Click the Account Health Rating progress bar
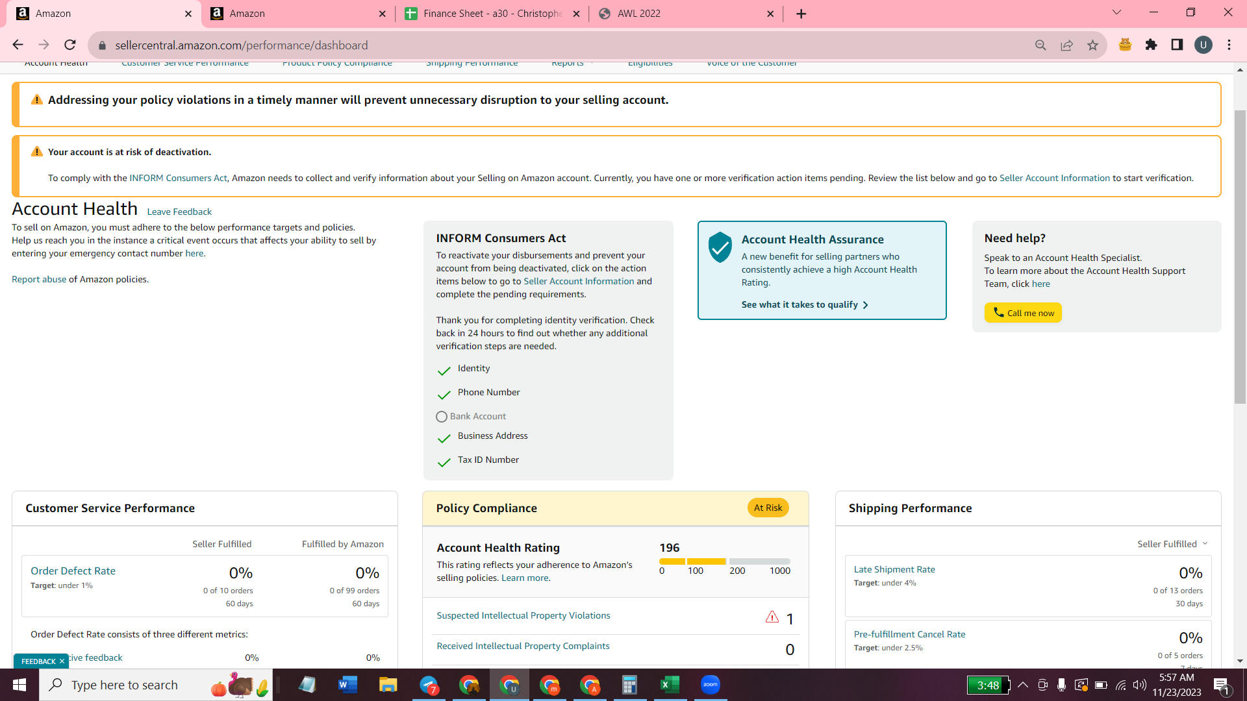The height and width of the screenshot is (701, 1247). (x=725, y=561)
